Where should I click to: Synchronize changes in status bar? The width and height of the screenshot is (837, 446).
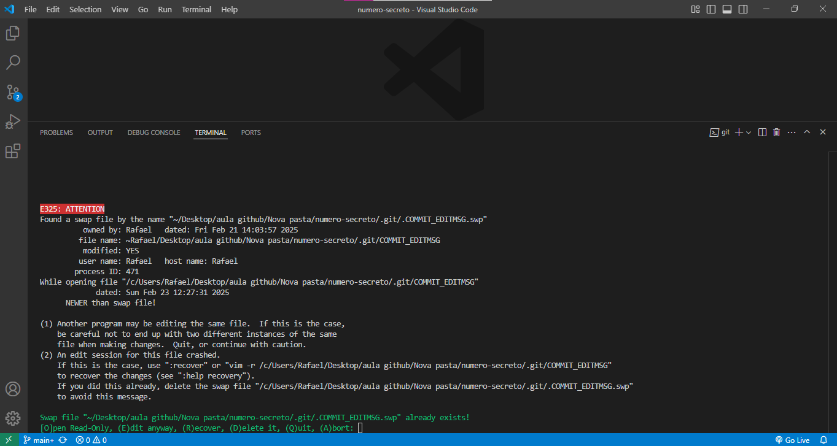coord(63,440)
